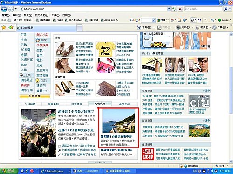This screenshot has width=233, height=174.
Task: Start search with the magnifying glass button
Action: click(226, 9)
